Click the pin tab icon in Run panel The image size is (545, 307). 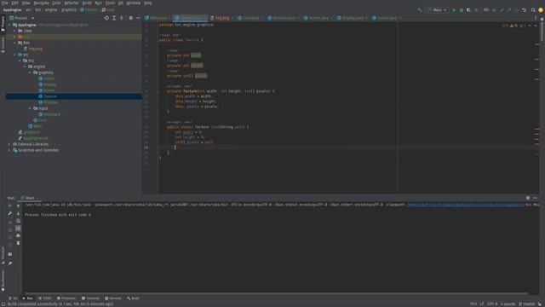click(x=9, y=264)
